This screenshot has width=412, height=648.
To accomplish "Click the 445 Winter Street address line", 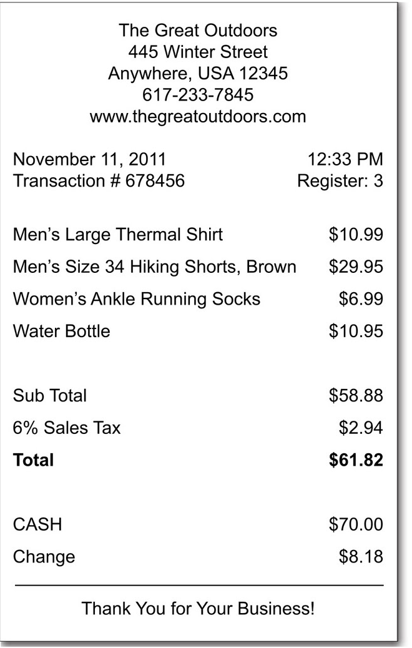I will coord(198,52).
